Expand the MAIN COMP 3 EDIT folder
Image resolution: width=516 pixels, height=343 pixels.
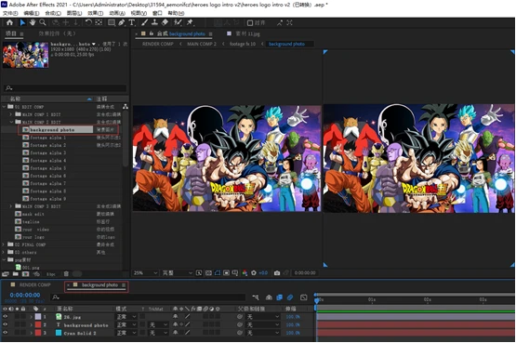pyautogui.click(x=11, y=206)
